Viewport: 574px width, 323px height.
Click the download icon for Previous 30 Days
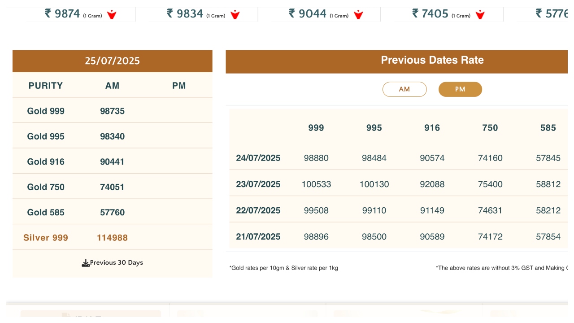(85, 263)
